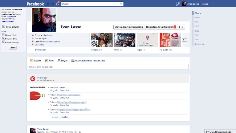
Task: Select the Estado tab
Action: (35, 61)
